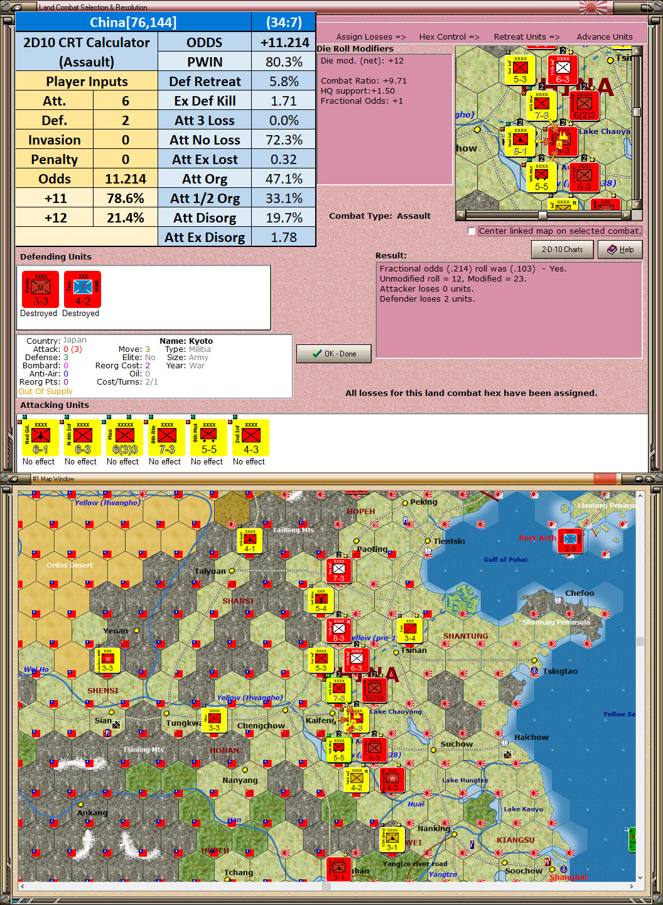Click the 'Defender loses 2 units.' result line

point(427,299)
